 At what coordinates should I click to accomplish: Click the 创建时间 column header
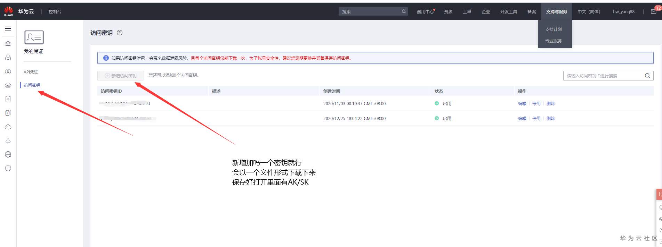coord(332,91)
